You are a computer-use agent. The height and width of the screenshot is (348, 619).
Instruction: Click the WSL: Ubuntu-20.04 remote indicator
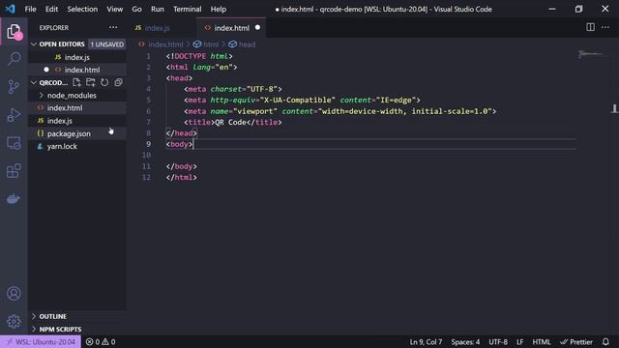pos(41,341)
